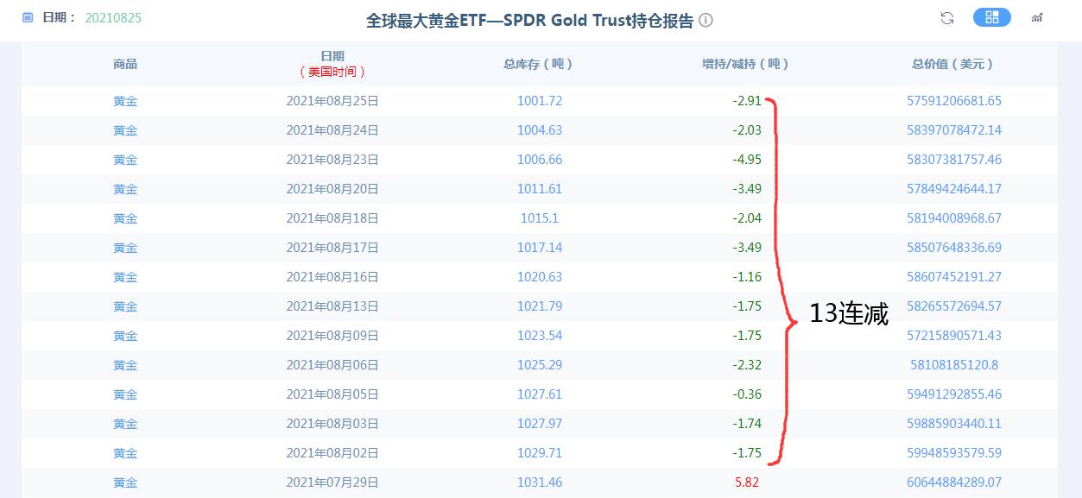Click the change value -2.03
Viewport: 1082px width, 498px height.
coord(747,130)
